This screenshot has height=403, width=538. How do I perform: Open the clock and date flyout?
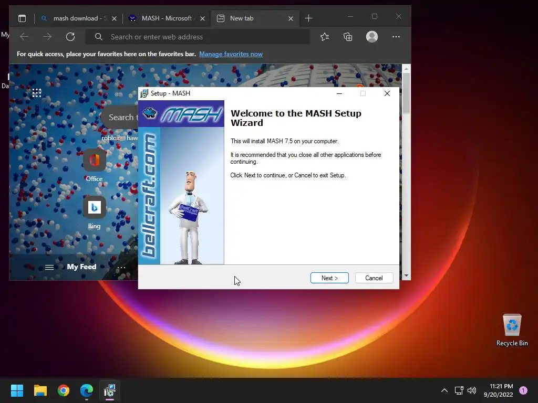tap(498, 390)
